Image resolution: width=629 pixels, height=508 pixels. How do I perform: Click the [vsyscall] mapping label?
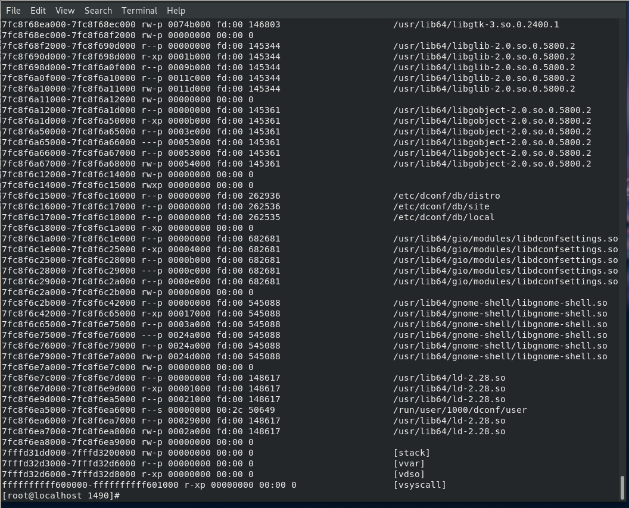coord(419,485)
